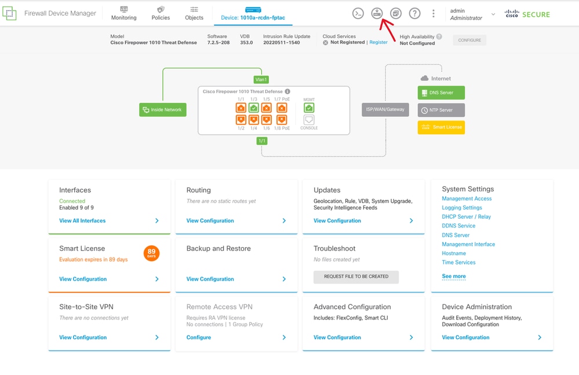Select port 1/3 interface icon
The width and height of the screenshot is (579, 375).
pos(254,108)
